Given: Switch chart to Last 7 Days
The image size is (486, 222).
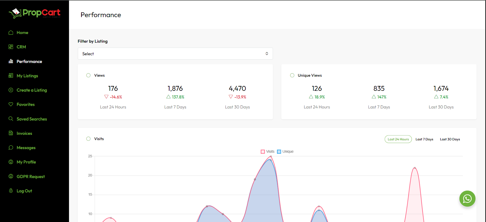Looking at the screenshot, I should click(x=424, y=139).
